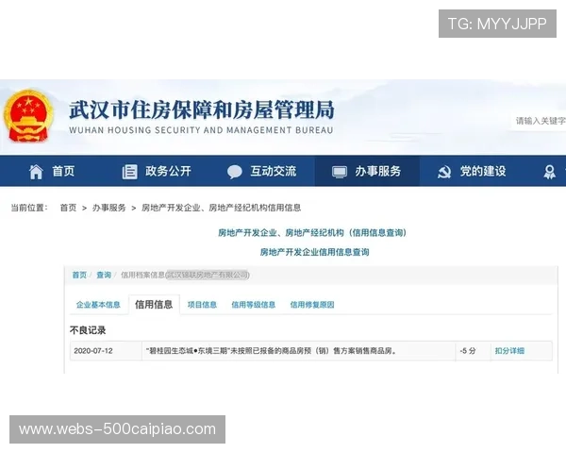
Task: Click the monitor icon beside 办事服务
Action: (340, 172)
